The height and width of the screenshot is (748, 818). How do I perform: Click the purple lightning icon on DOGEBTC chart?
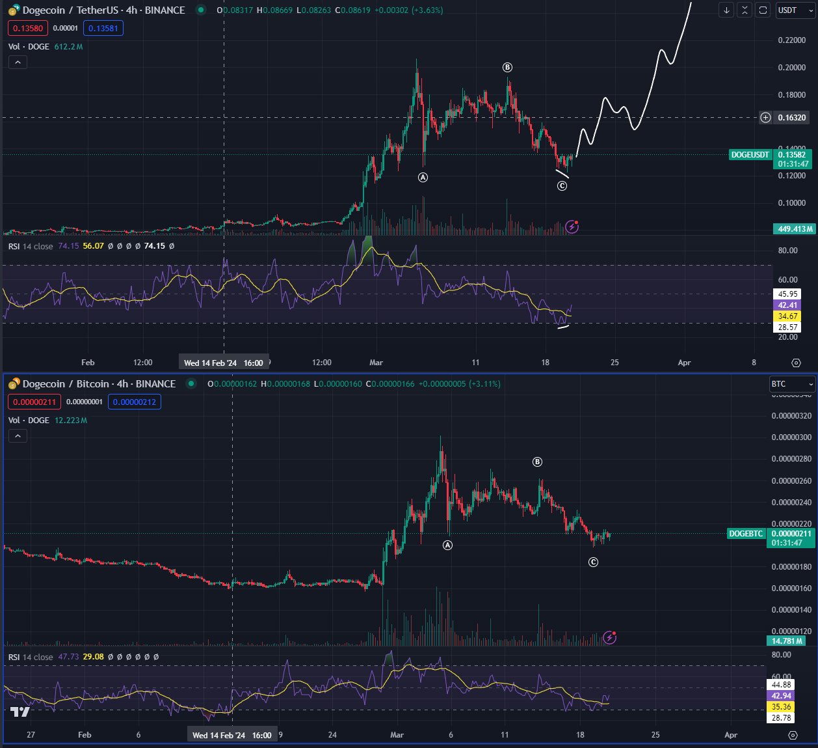click(x=609, y=637)
